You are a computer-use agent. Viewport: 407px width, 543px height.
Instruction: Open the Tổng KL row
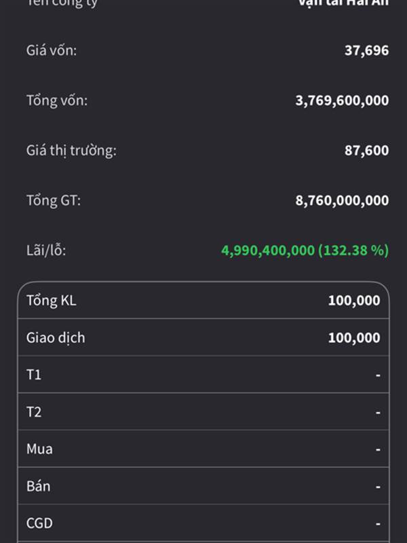(x=203, y=300)
